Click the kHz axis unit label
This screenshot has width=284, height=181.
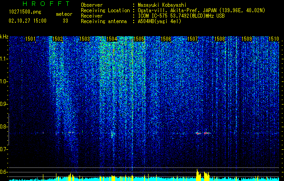[x=4, y=37]
